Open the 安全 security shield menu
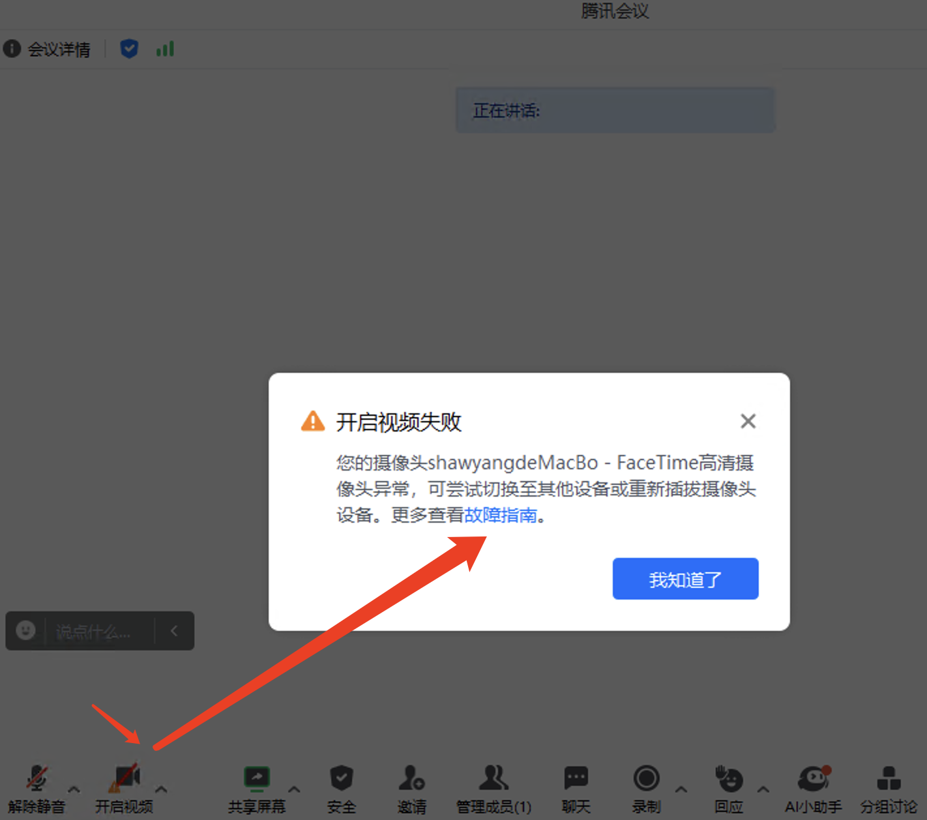 [342, 789]
